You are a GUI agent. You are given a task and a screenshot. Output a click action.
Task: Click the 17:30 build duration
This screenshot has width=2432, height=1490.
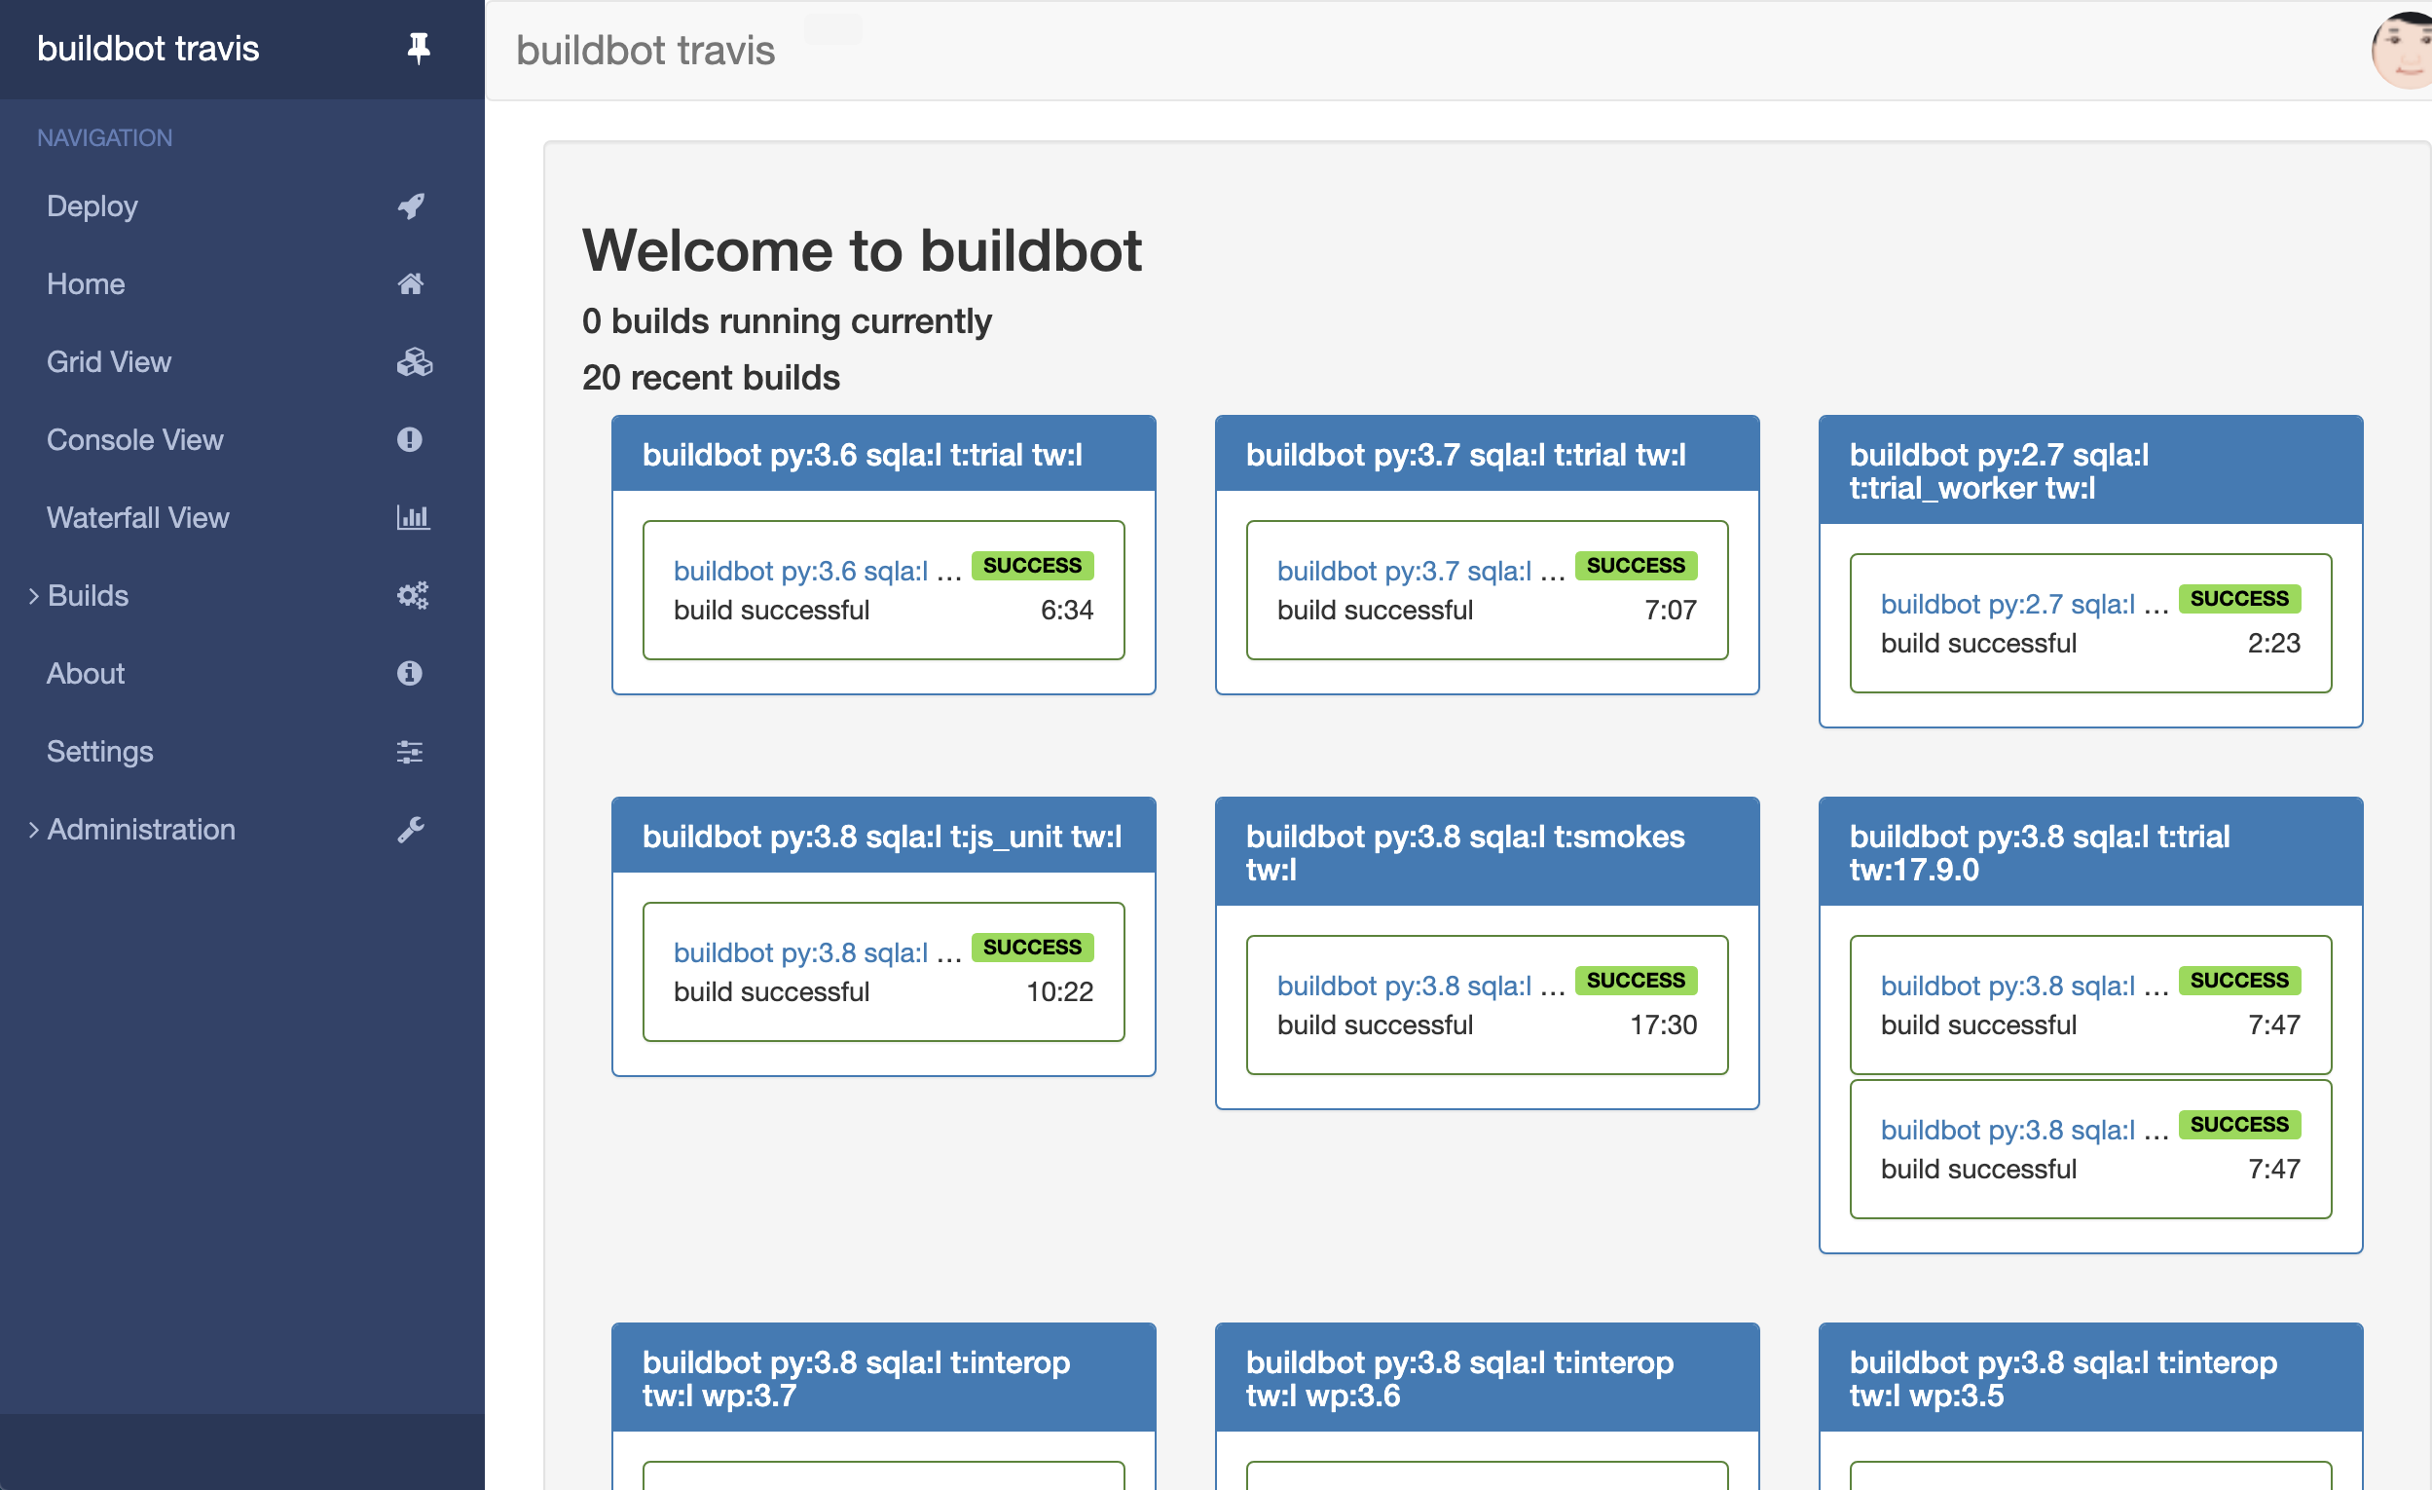1663,1024
